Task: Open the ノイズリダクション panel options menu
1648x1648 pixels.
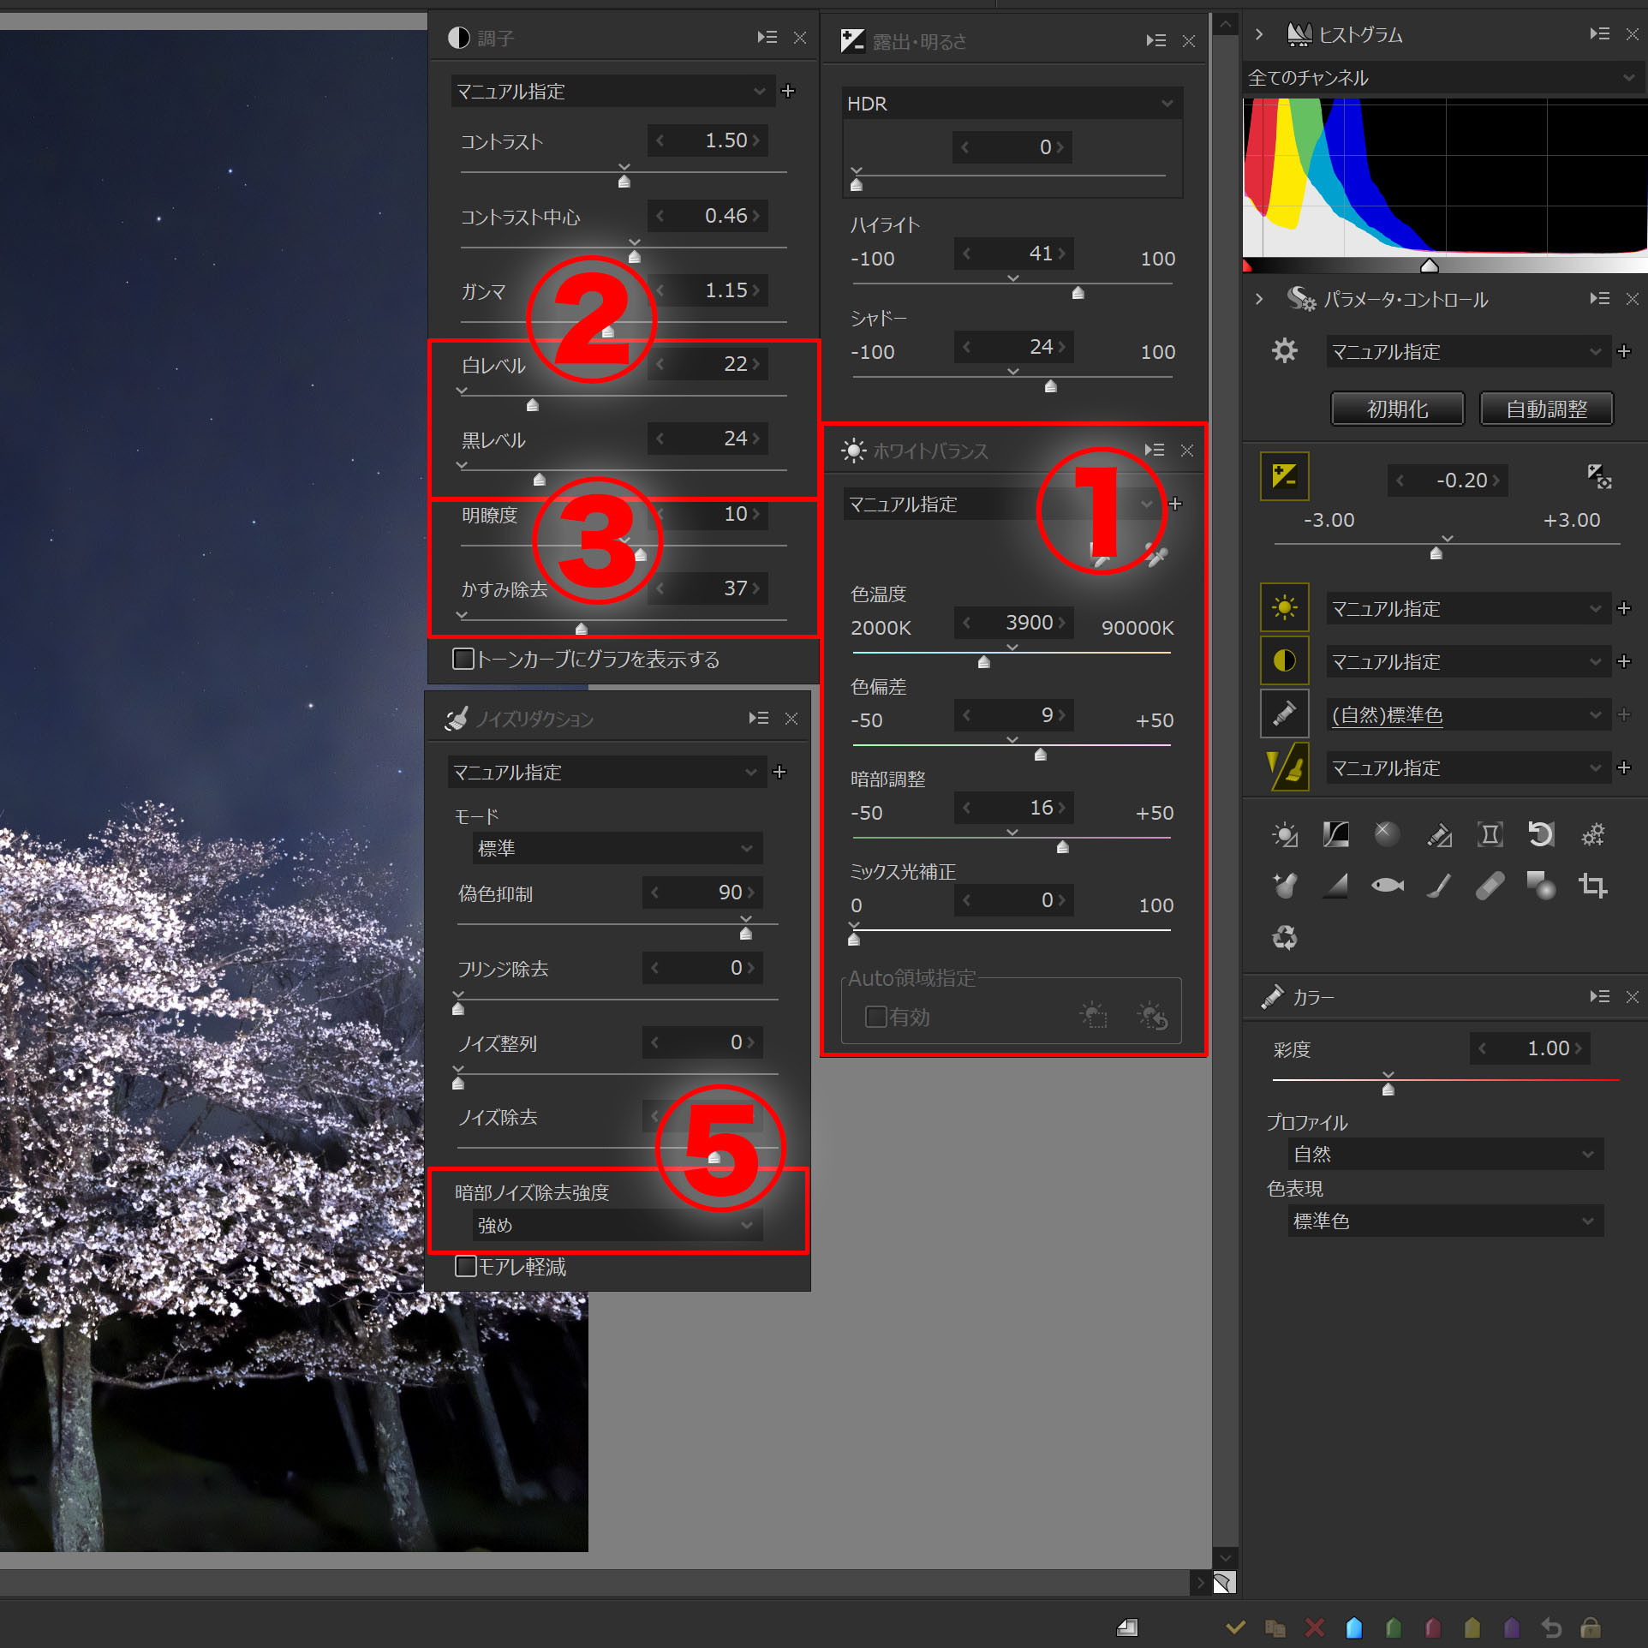Action: [758, 719]
